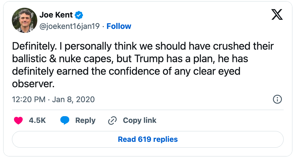295x157 pixels.
Task: Click the Jan 8, 2020 date
Action: [x=73, y=99]
